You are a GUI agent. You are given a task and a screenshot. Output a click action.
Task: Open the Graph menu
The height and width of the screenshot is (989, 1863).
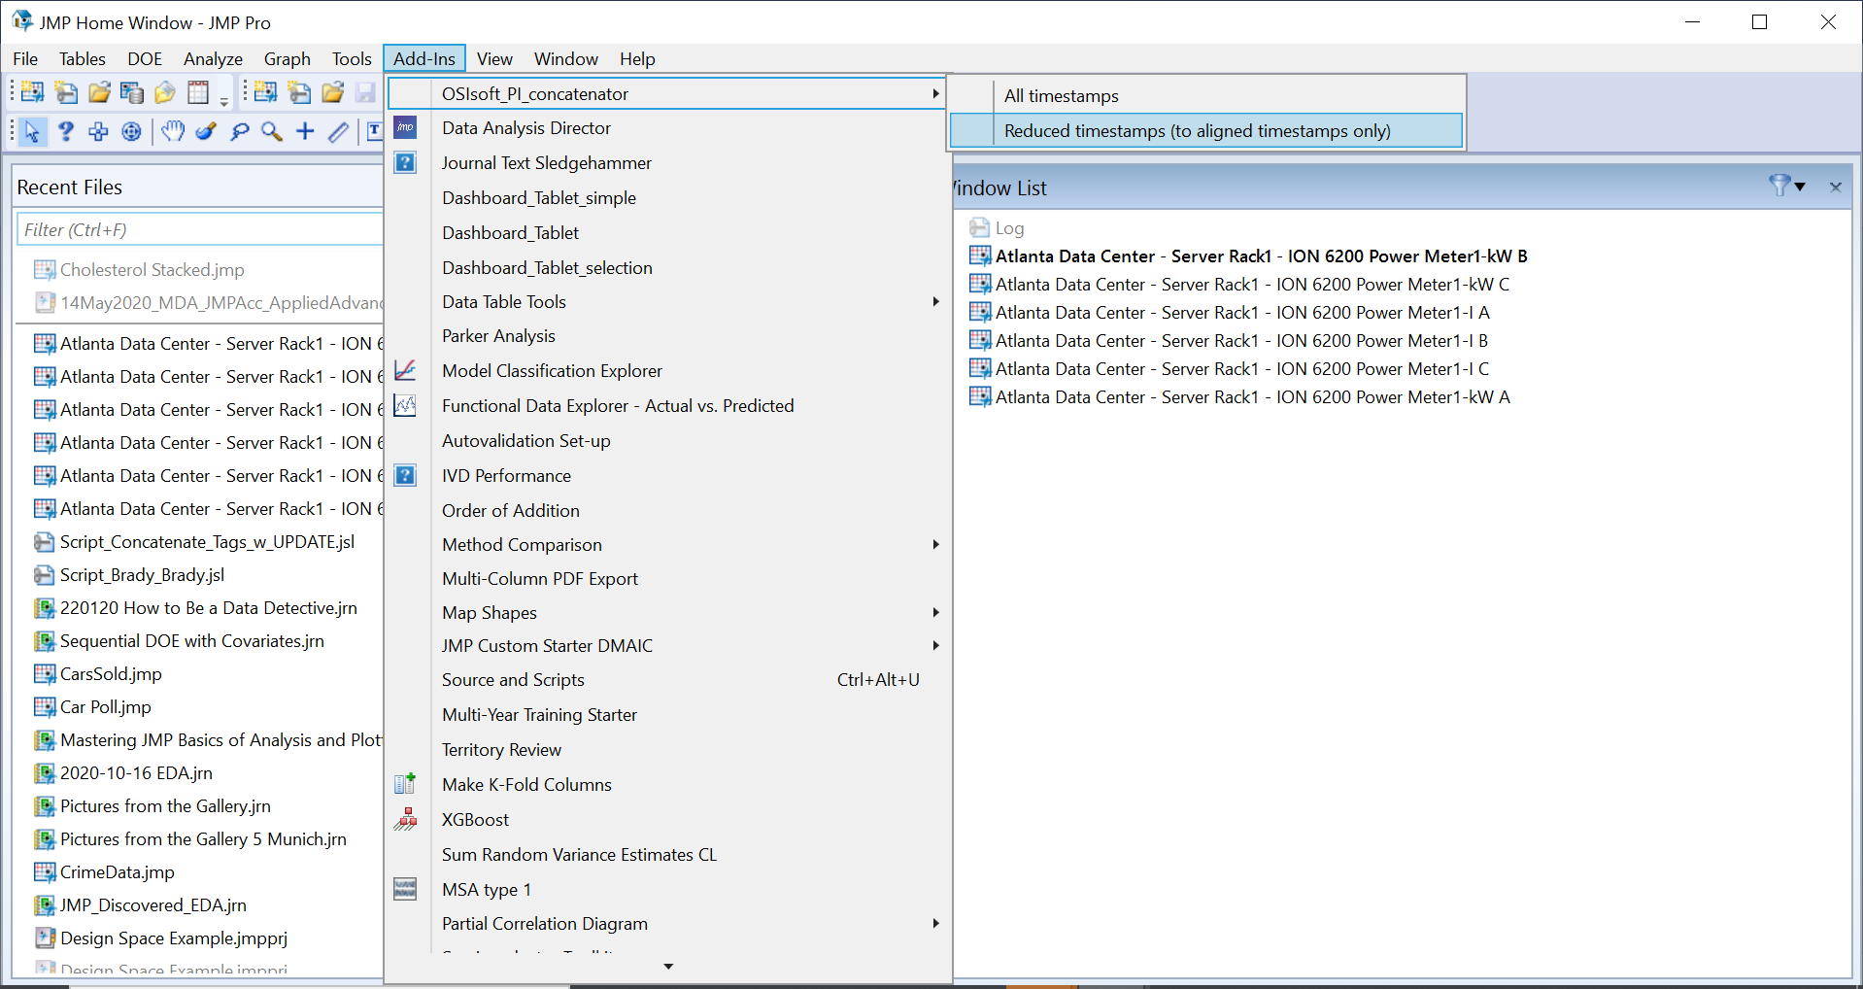[x=287, y=58]
